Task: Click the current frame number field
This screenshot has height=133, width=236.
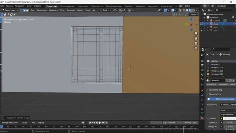Action: [x=156, y=123]
